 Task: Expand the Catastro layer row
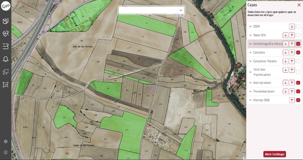coord(250,52)
